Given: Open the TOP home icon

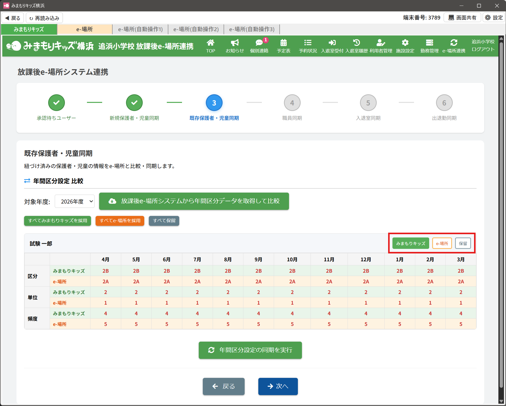Looking at the screenshot, I should point(210,46).
